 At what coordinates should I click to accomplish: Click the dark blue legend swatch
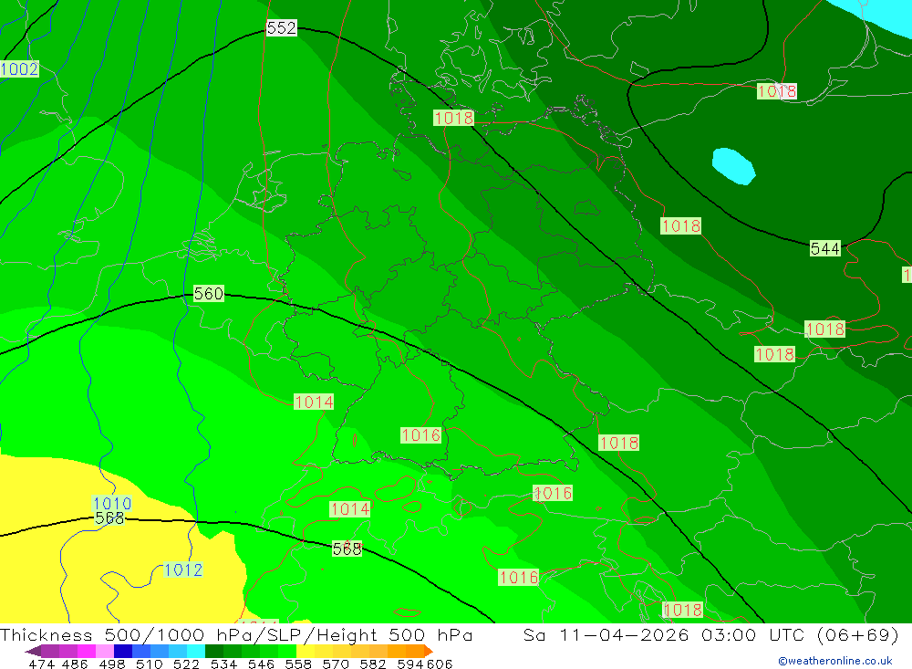(123, 651)
